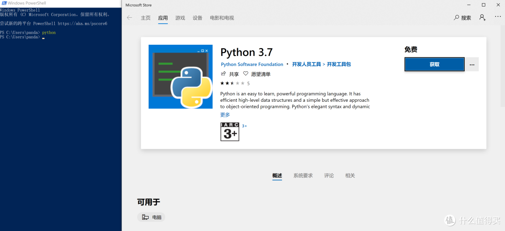Click the 共享 share label
Image resolution: width=505 pixels, height=231 pixels.
tap(234, 74)
